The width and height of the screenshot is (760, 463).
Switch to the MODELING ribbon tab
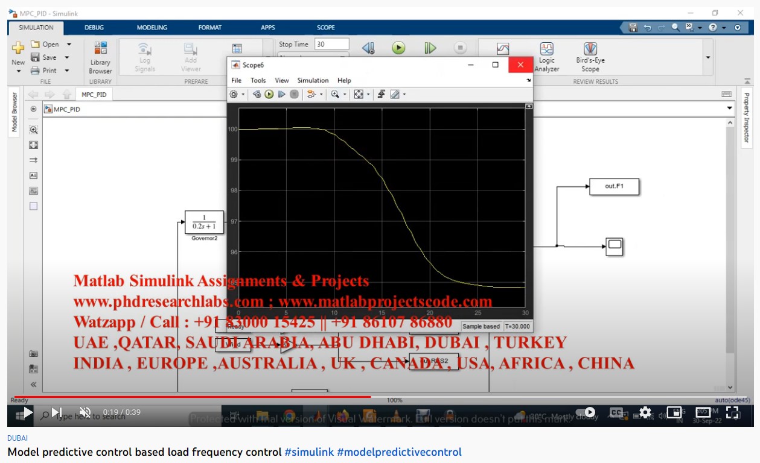[x=152, y=27]
